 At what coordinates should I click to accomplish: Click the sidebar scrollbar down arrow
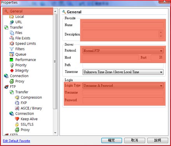(55, 133)
